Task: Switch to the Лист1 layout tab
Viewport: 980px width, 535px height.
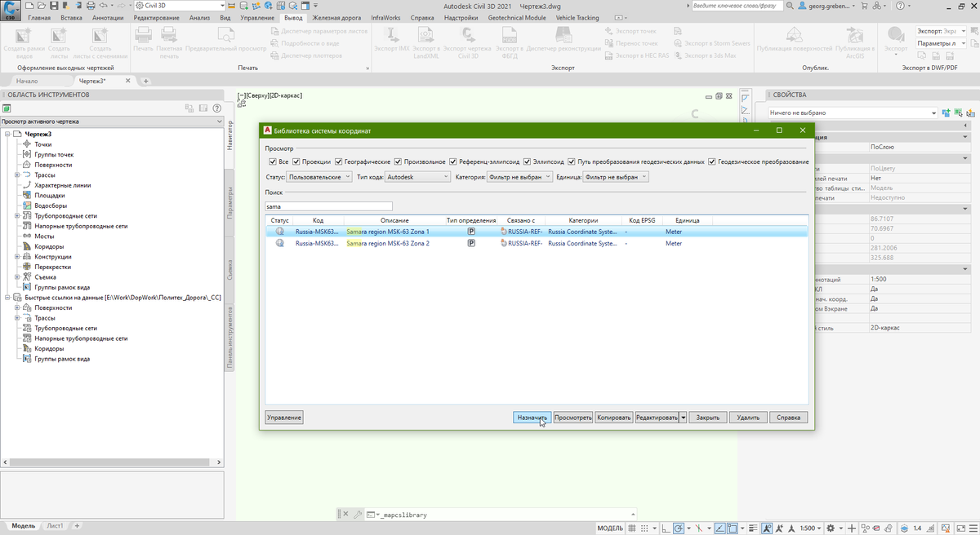Action: click(x=55, y=526)
